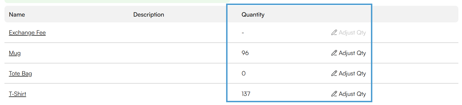Open the Exchange Fee item link
Image resolution: width=462 pixels, height=105 pixels.
[27, 33]
